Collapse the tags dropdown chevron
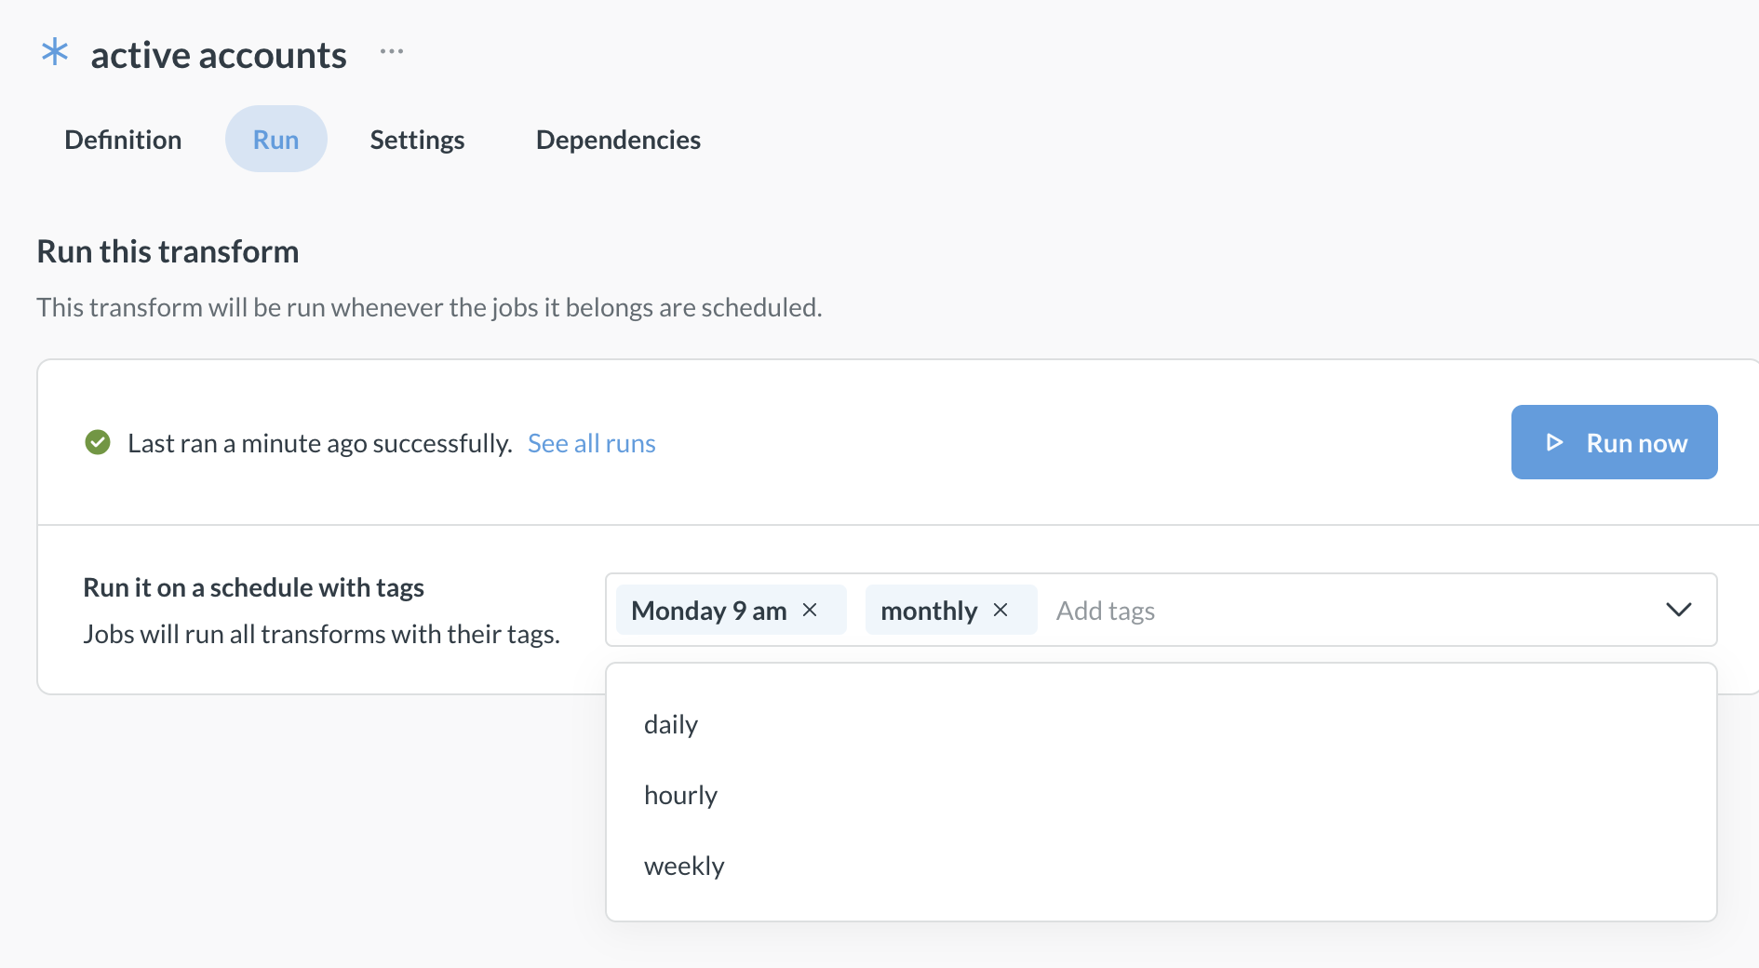 click(1678, 610)
